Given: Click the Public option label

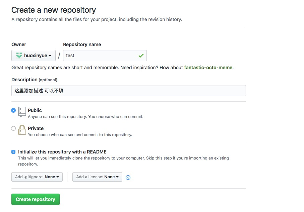Looking at the screenshot, I should click(x=35, y=110).
